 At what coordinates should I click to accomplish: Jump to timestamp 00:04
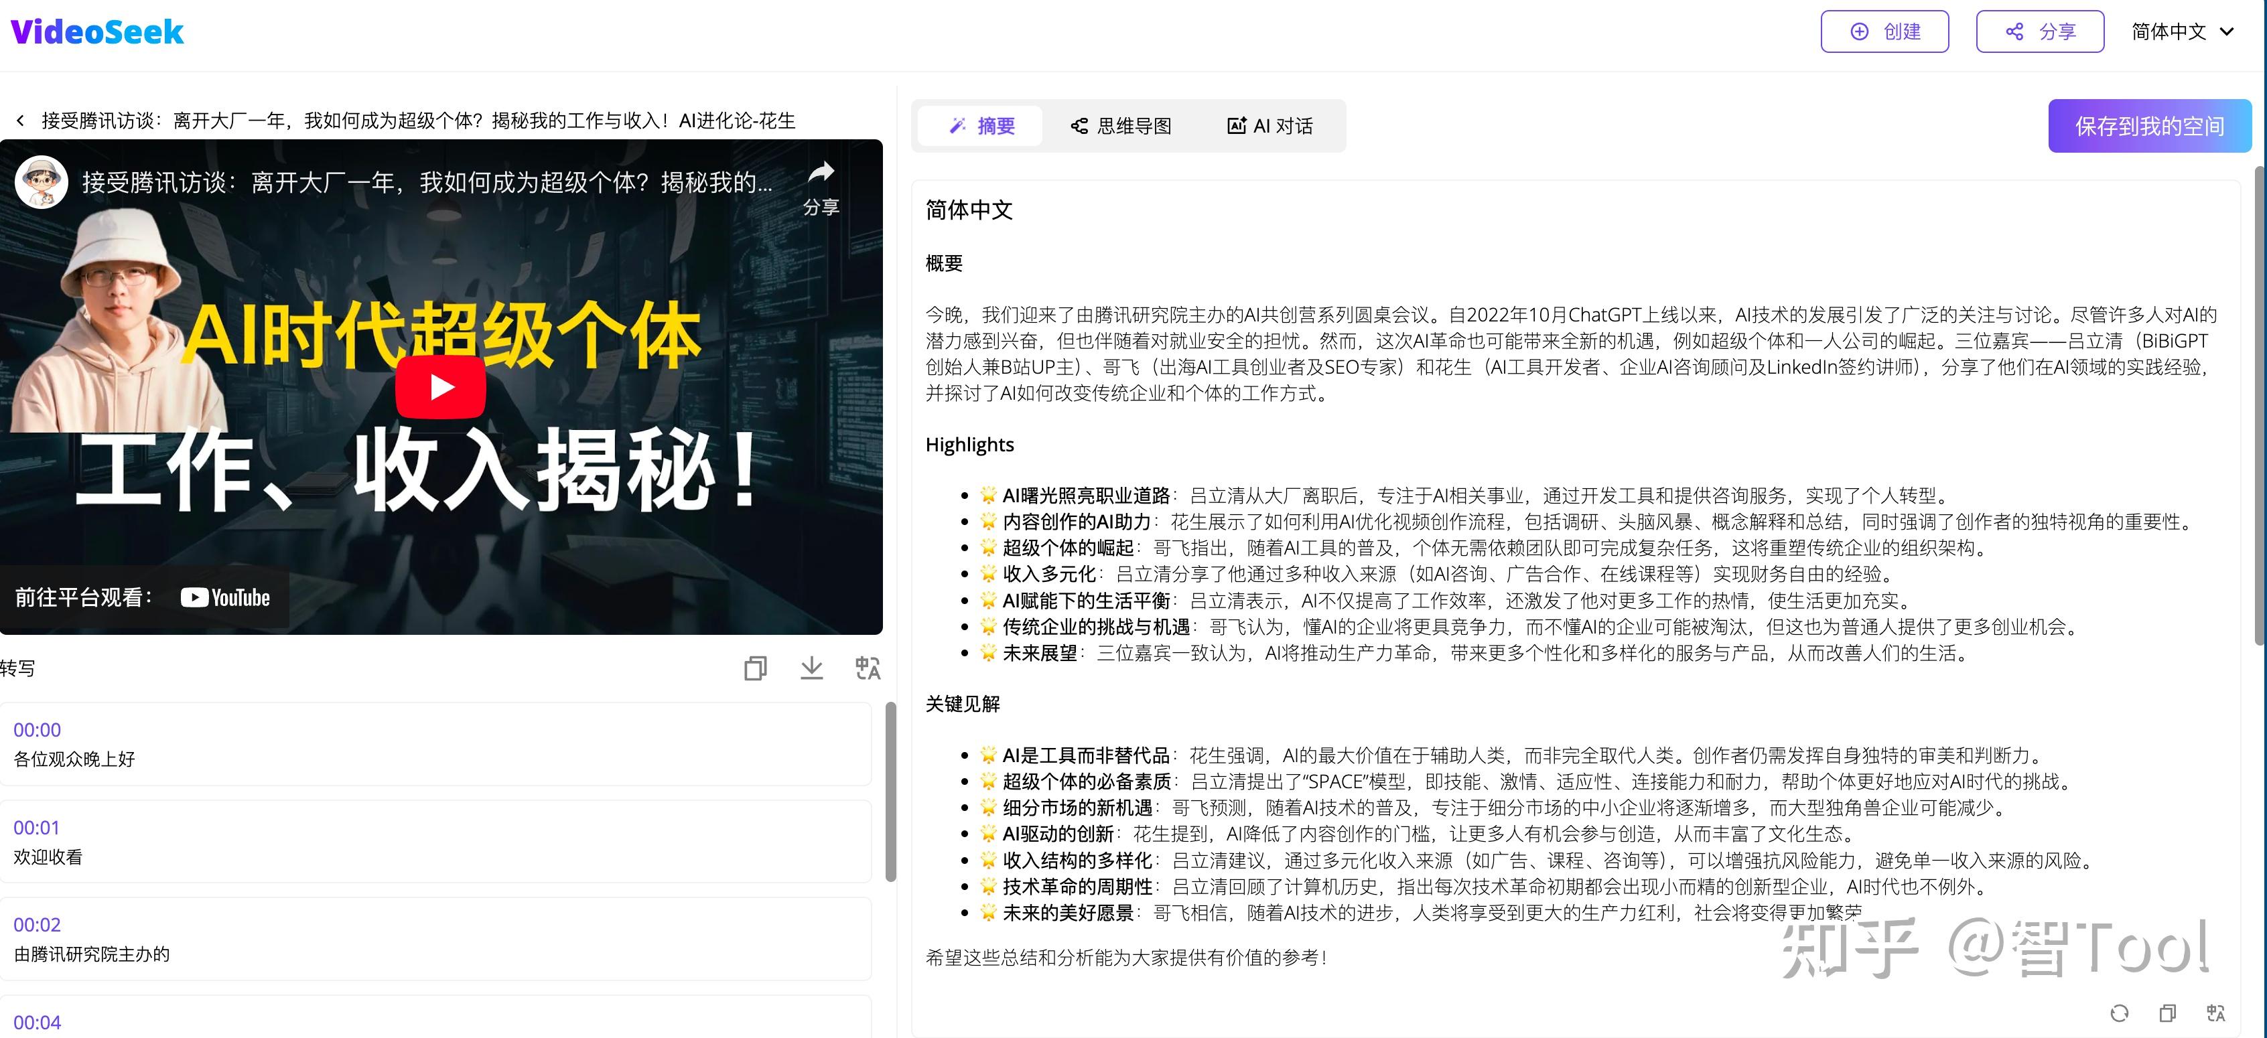pos(37,1023)
